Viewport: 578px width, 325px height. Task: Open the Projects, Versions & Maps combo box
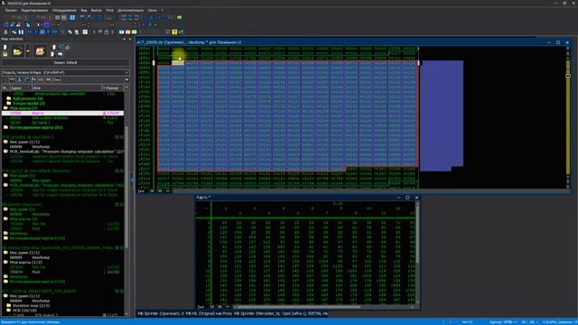tap(65, 72)
